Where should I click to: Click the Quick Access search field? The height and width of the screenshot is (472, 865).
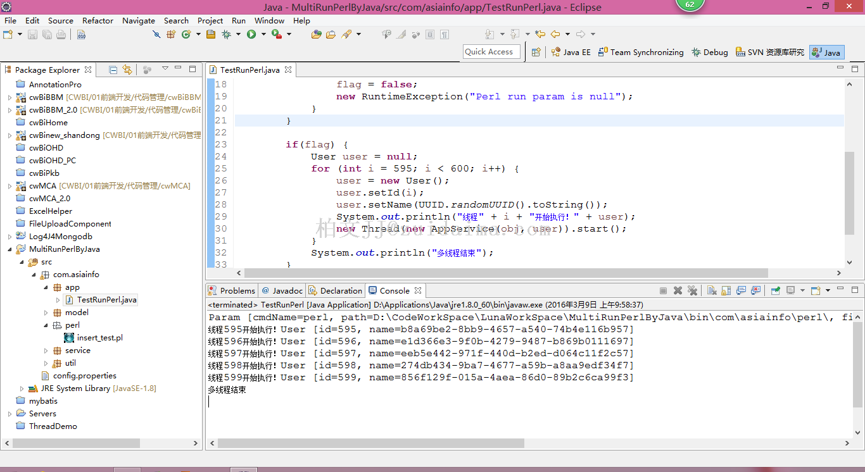coord(492,52)
